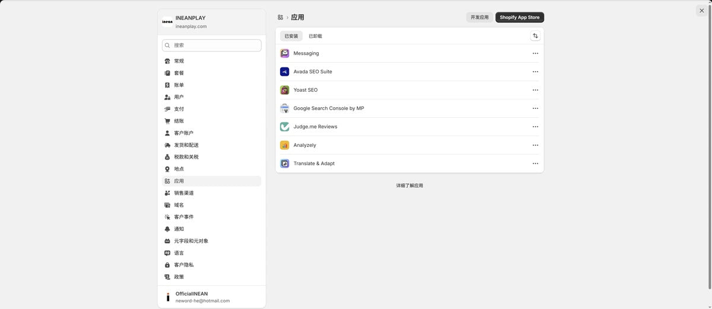The image size is (712, 309).
Task: Click the 详细了解应用 learn more link
Action: (409, 186)
